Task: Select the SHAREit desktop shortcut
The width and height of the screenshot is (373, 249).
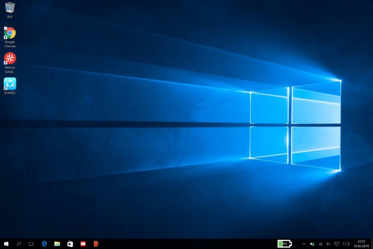Action: (10, 84)
